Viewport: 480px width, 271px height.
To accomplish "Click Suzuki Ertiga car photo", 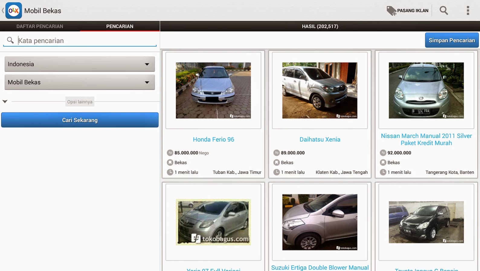I will 320,222.
